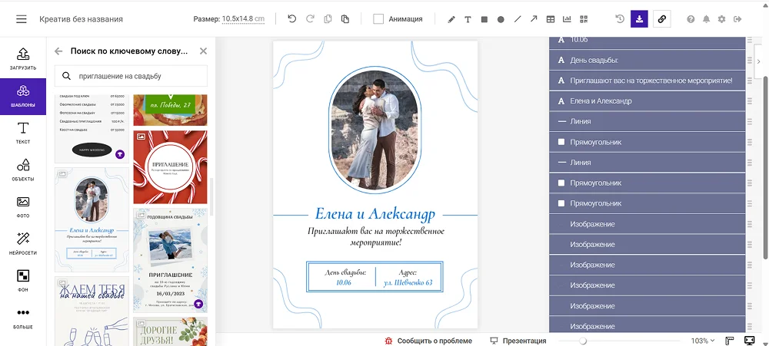Click the zoom slider handle
The image size is (769, 346).
click(583, 341)
